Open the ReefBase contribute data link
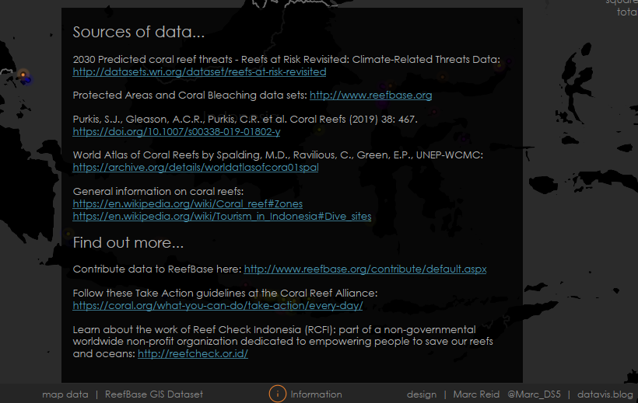 click(x=365, y=269)
